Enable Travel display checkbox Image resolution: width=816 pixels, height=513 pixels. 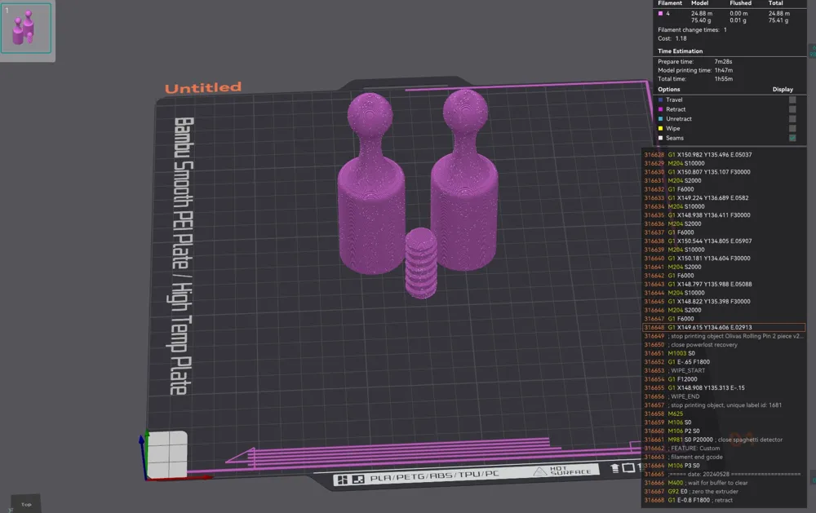pyautogui.click(x=792, y=100)
